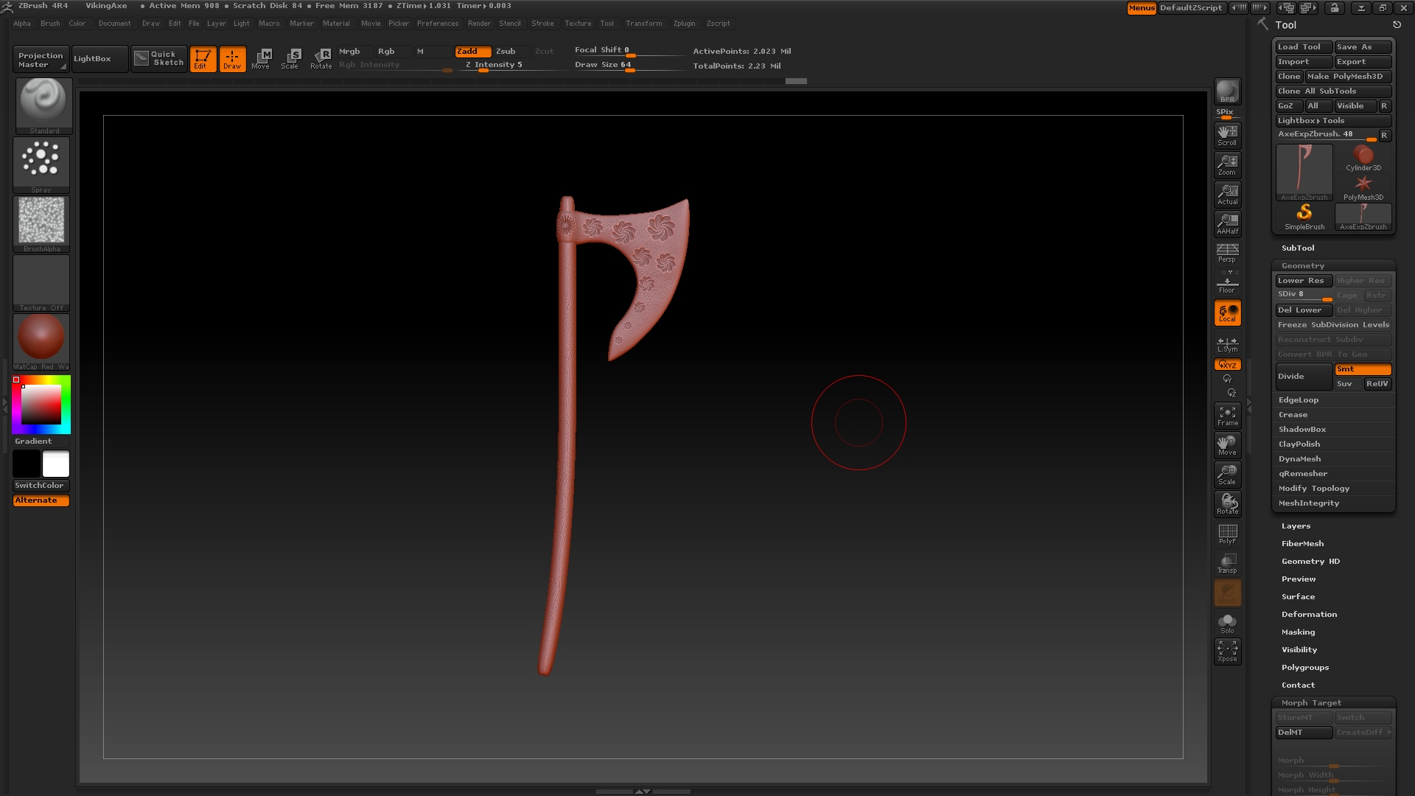Click the Load Tool button
The height and width of the screenshot is (796, 1415).
pyautogui.click(x=1302, y=47)
